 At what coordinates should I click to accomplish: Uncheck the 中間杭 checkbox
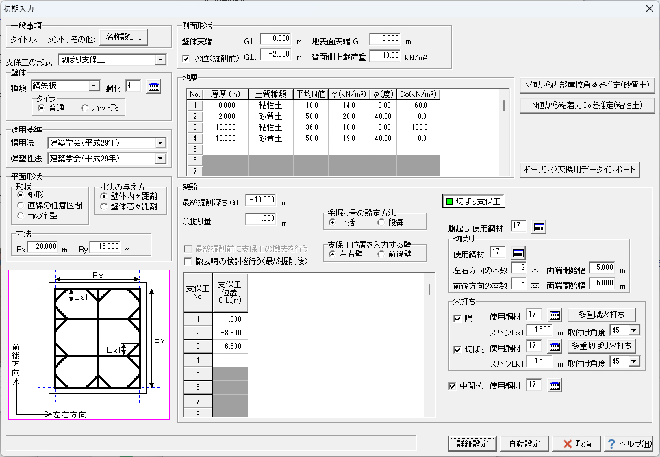452,386
